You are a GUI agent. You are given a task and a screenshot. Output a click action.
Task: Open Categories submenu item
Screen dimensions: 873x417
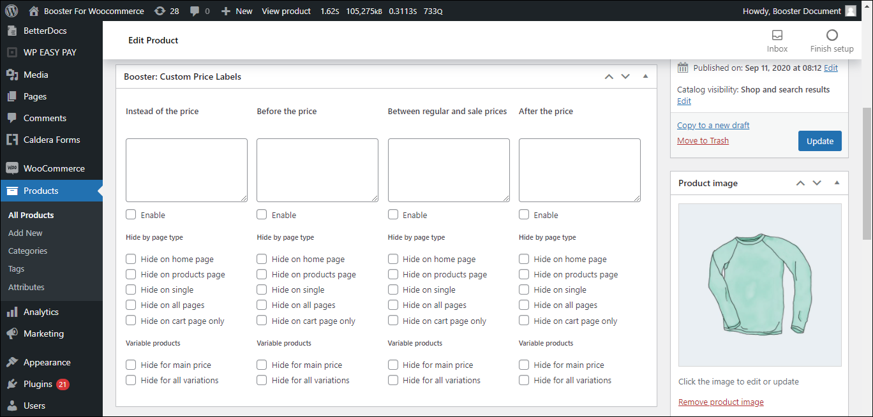28,251
